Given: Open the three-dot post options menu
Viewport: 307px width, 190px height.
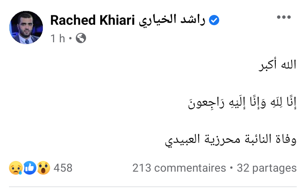Looking at the screenshot, I should click(x=284, y=18).
